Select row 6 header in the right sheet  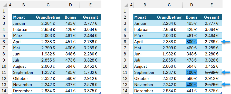(125, 42)
